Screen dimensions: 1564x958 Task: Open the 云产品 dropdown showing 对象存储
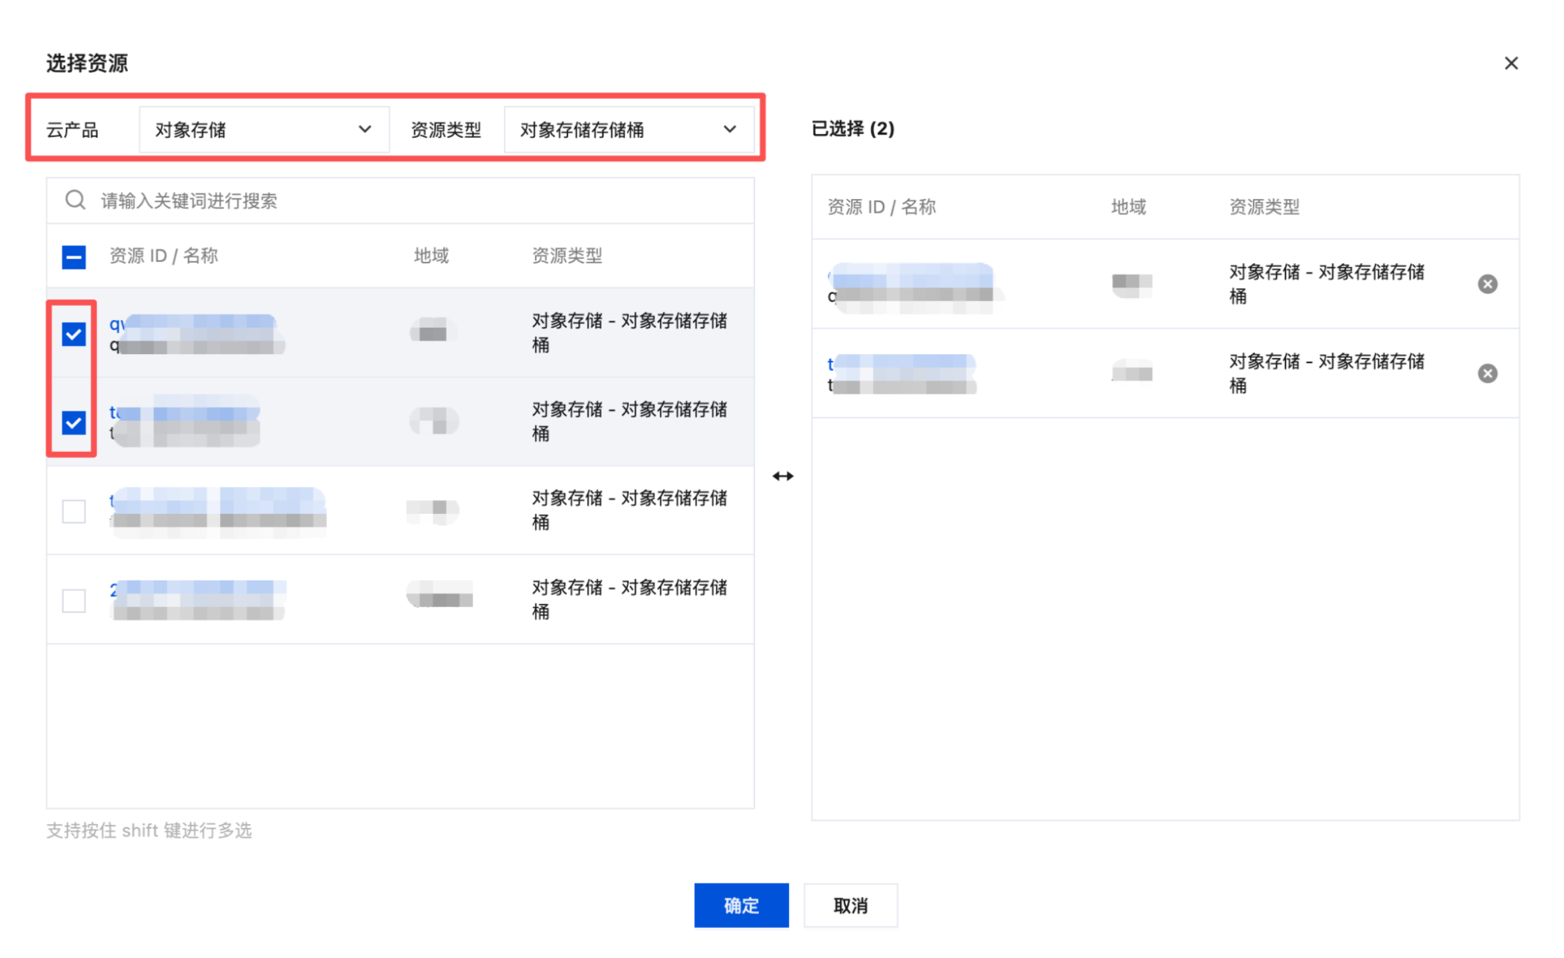point(264,130)
